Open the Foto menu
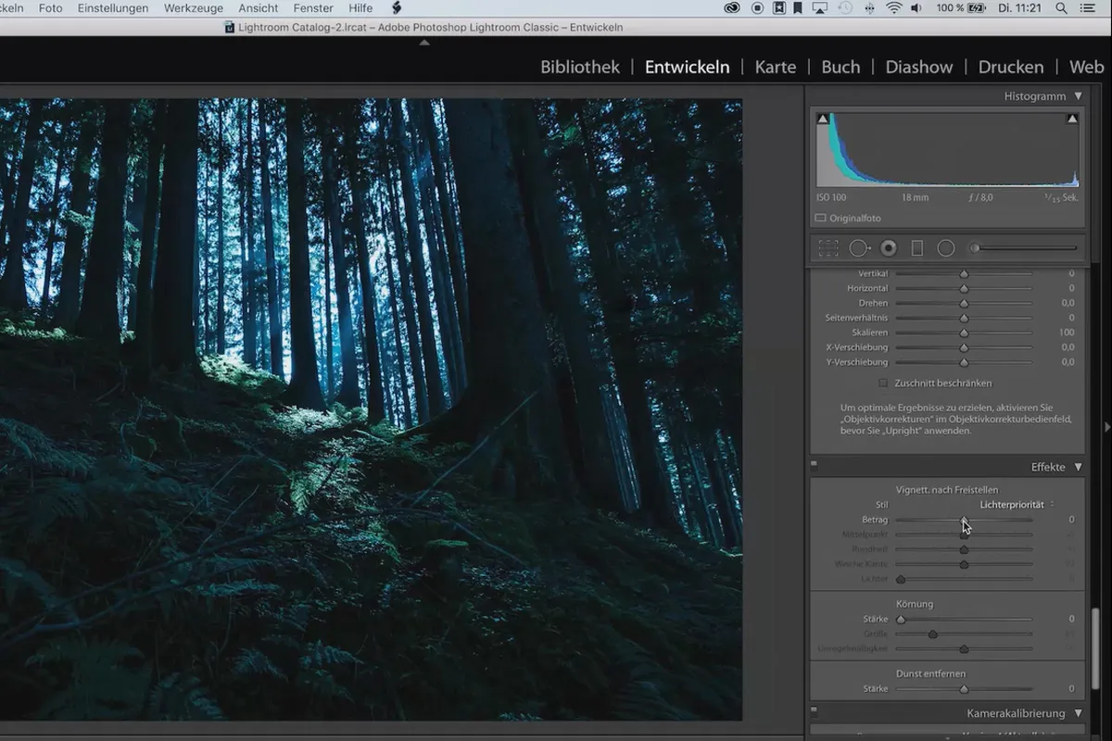Image resolution: width=1112 pixels, height=741 pixels. click(x=51, y=8)
